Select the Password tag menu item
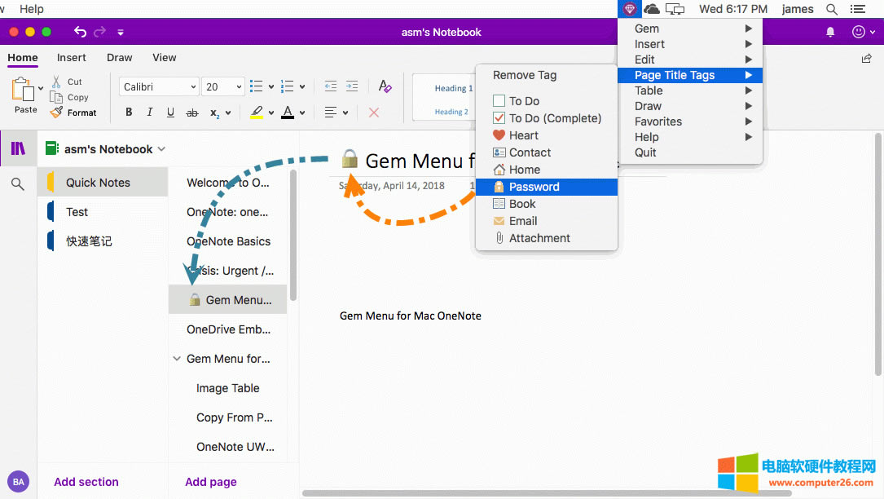This screenshot has width=884, height=499. (534, 187)
